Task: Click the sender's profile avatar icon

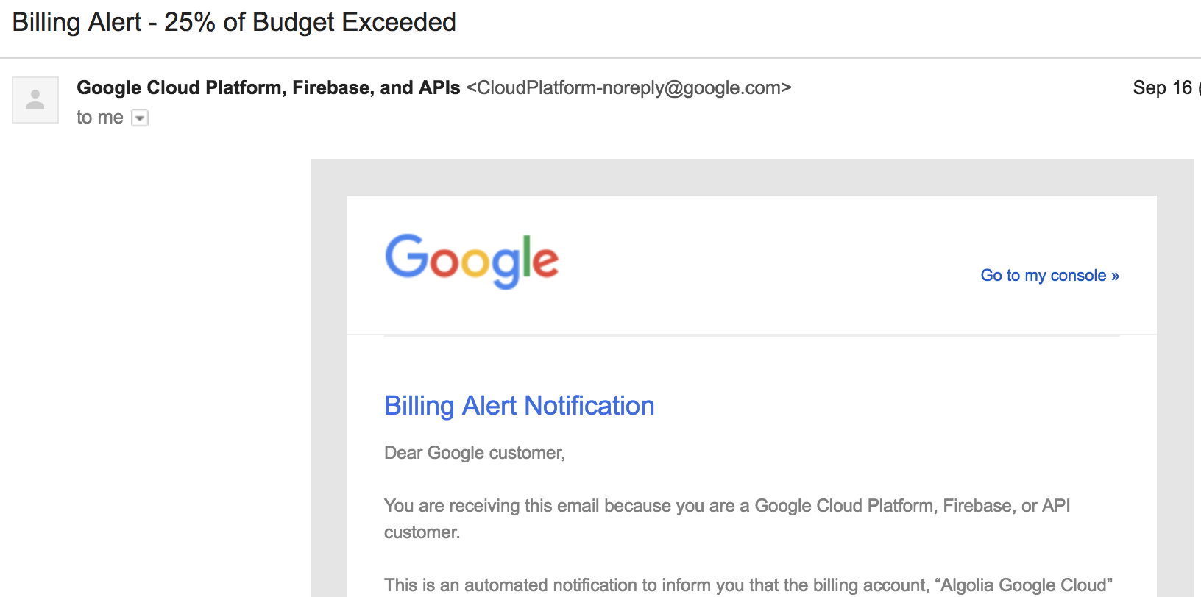Action: point(35,100)
